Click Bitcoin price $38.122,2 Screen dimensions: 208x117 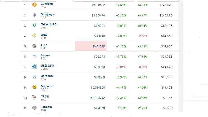[98, 5]
